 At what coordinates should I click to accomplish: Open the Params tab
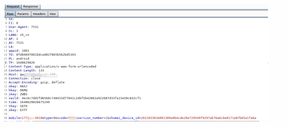pos(23,14)
